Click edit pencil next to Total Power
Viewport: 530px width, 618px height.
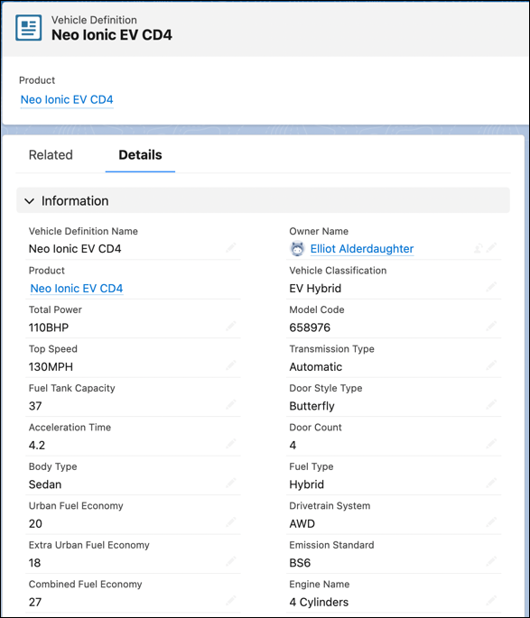point(231,327)
